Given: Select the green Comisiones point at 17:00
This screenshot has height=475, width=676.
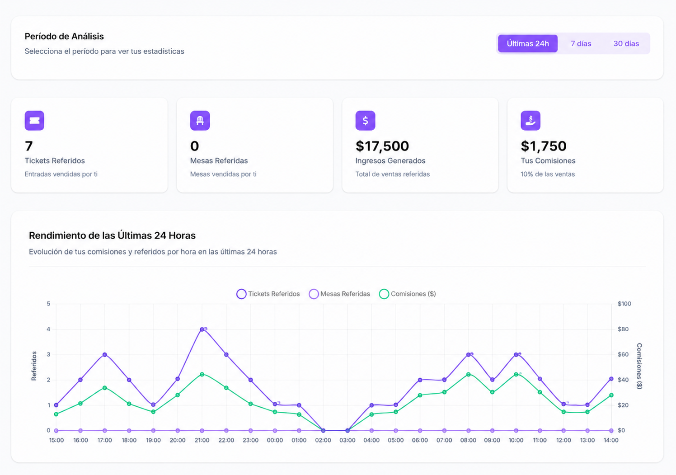Looking at the screenshot, I should (x=105, y=388).
